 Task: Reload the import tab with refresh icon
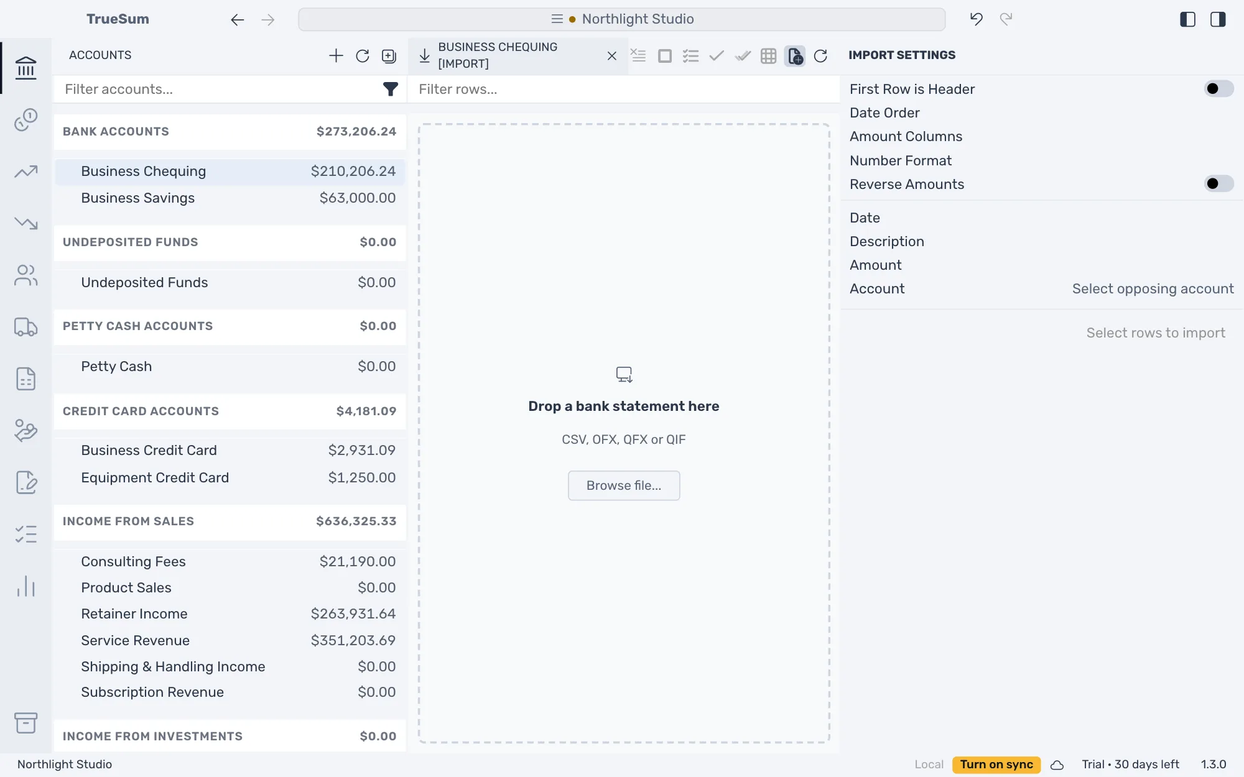[x=820, y=56]
